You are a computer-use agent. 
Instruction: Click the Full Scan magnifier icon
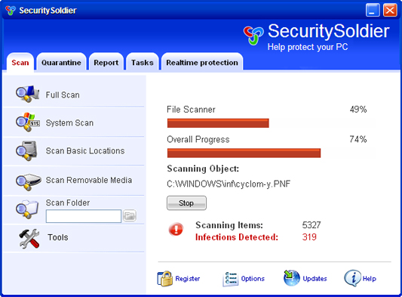[x=27, y=94]
